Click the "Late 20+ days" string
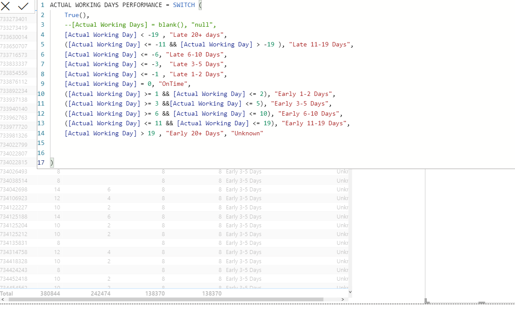Viewport: 515px width, 314px height. click(197, 35)
